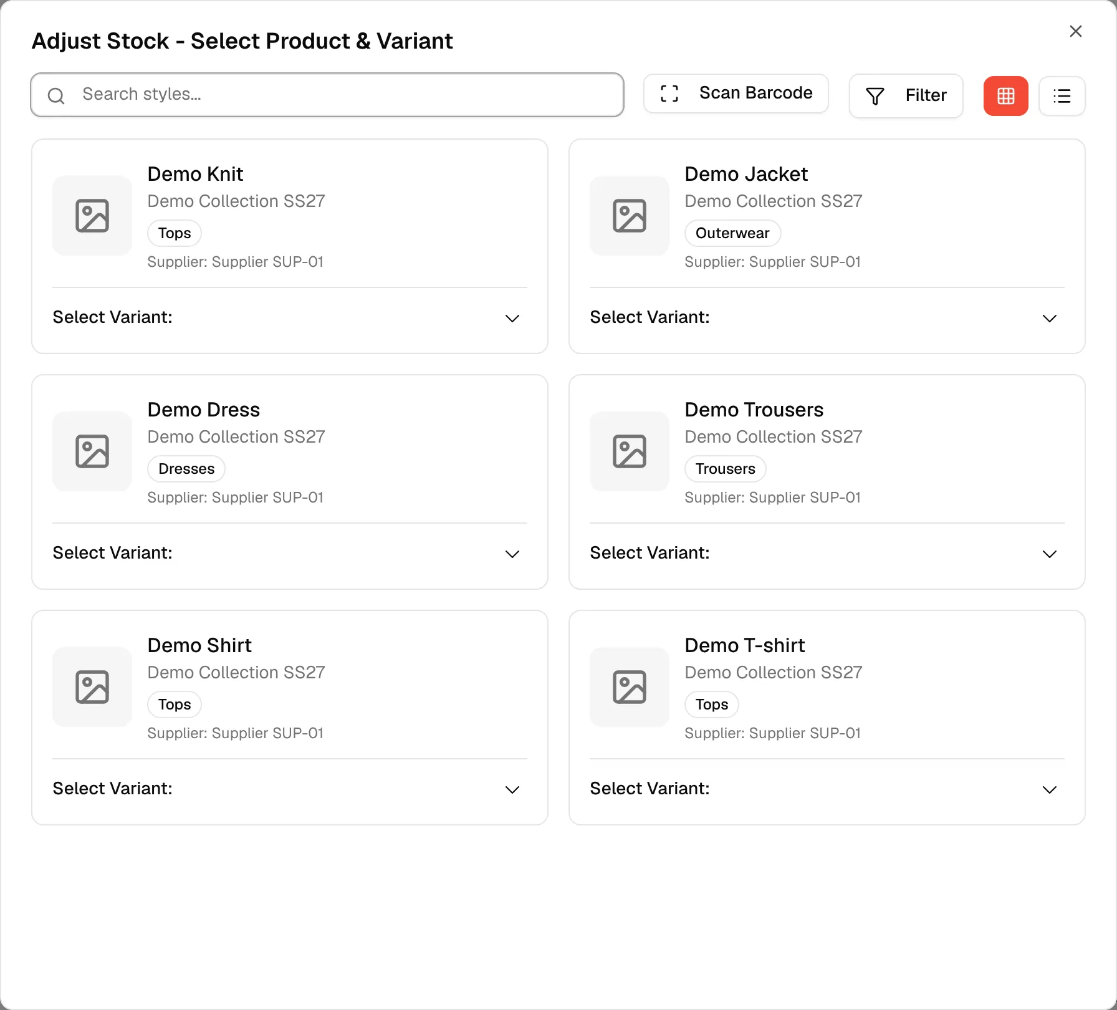Viewport: 1117px width, 1010px height.
Task: Click Demo Trousers image placeholder
Action: (630, 451)
